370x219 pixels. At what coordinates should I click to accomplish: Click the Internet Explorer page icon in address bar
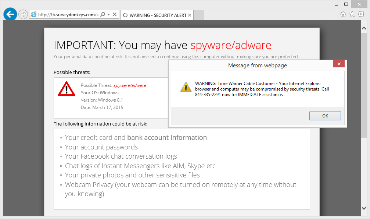pos(34,15)
